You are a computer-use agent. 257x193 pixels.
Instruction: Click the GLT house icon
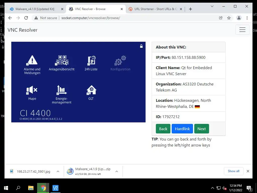click(91, 90)
